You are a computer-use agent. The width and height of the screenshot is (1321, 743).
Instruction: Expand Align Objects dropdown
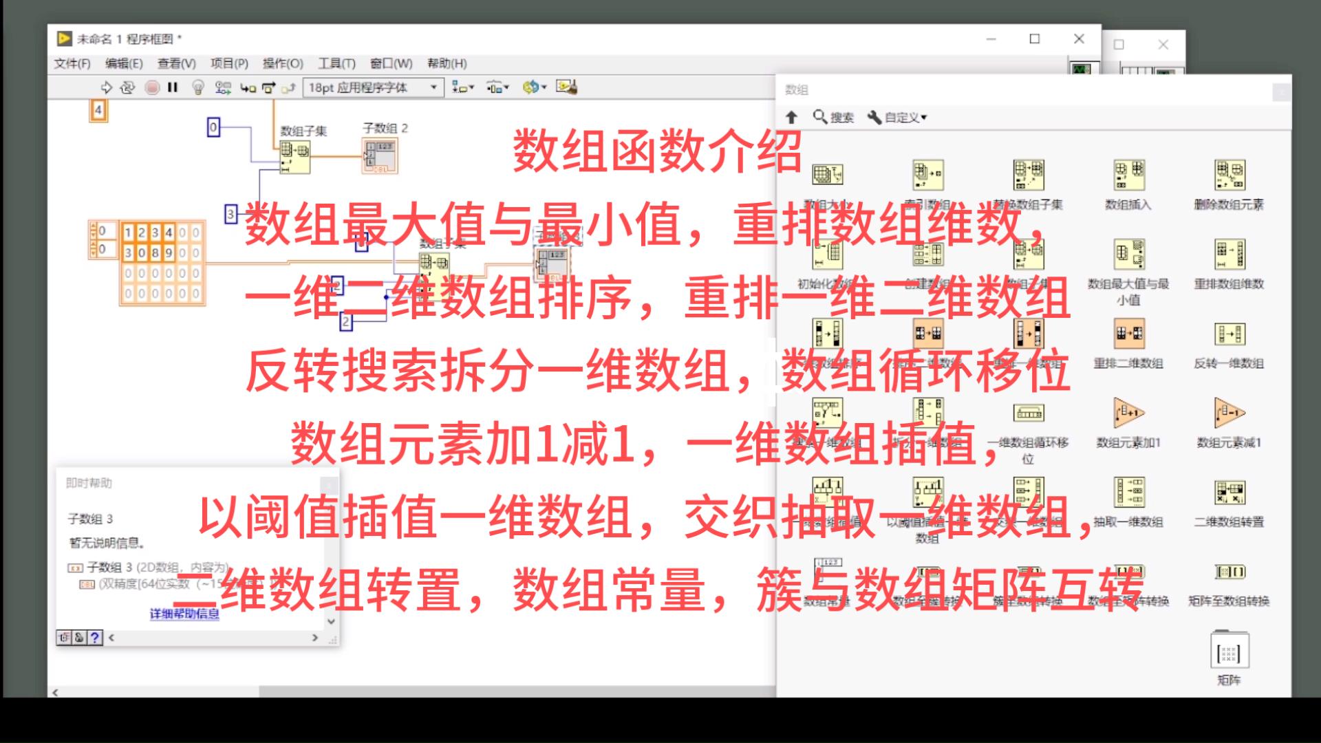coord(463,87)
